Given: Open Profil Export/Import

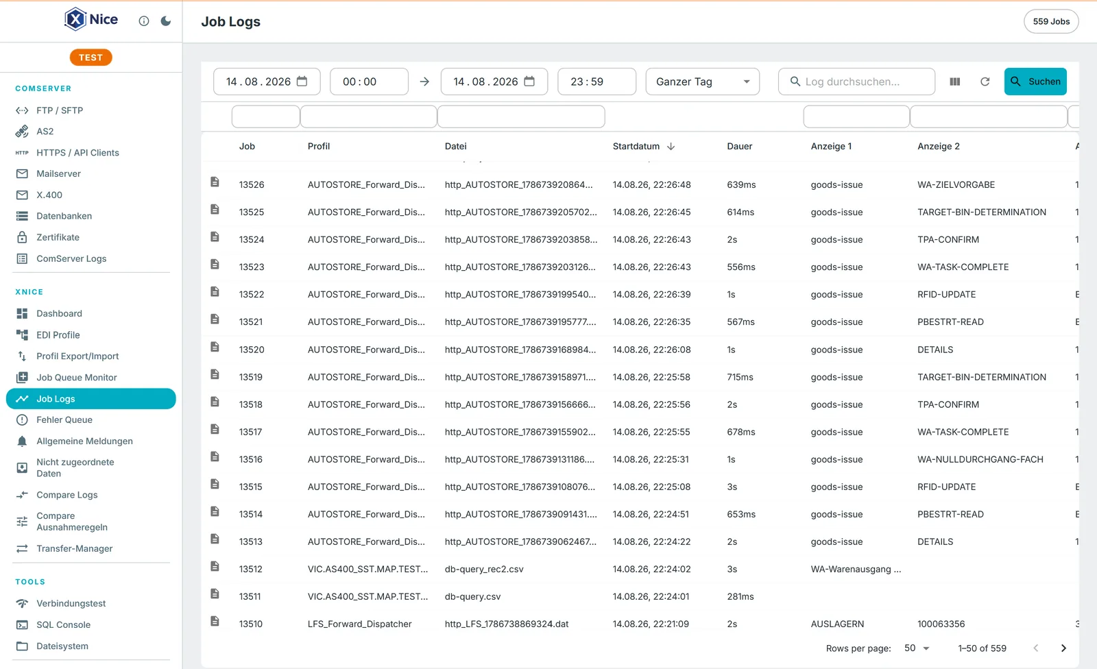Looking at the screenshot, I should coord(91,356).
